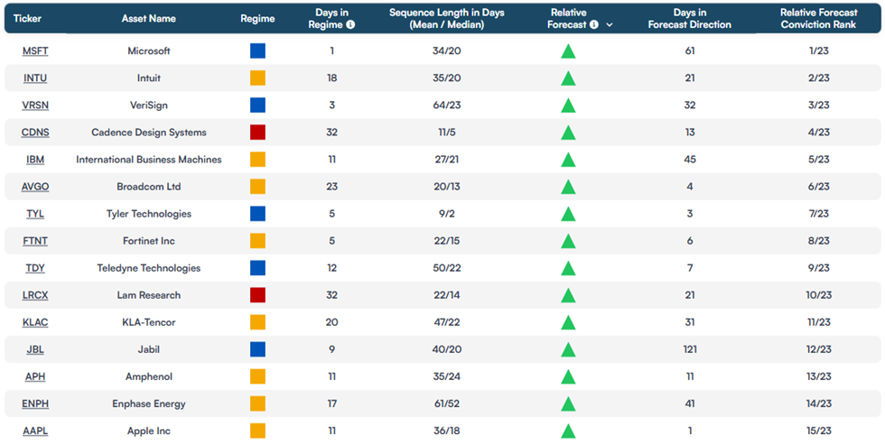This screenshot has height=444, width=885.
Task: Click the blue regime swatch for Jabil
Action: point(258,349)
